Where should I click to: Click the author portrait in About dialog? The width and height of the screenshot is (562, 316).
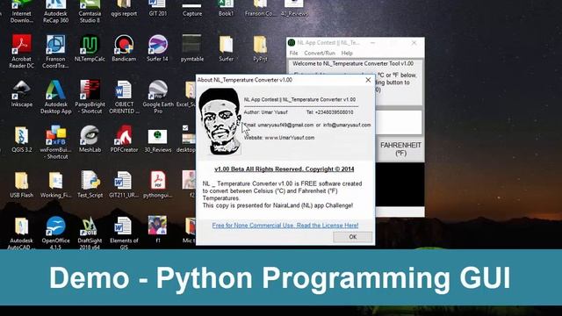point(220,121)
